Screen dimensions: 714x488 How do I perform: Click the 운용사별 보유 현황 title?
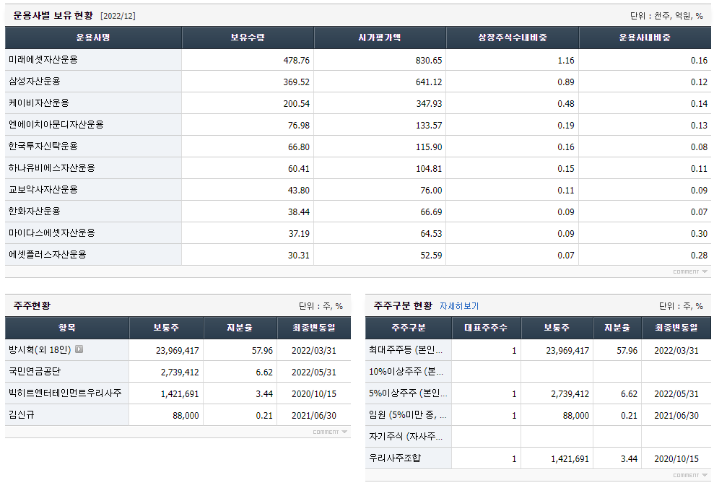[x=53, y=15]
